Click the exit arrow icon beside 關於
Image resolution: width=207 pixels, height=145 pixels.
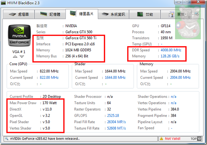(196, 14)
